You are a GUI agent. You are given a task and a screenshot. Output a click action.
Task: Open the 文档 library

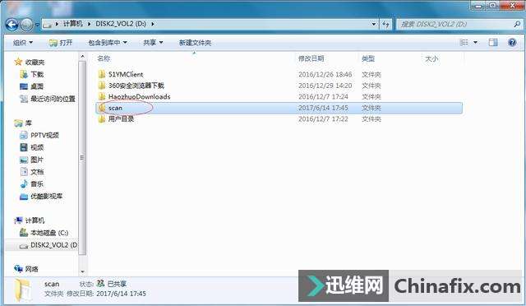pos(37,172)
